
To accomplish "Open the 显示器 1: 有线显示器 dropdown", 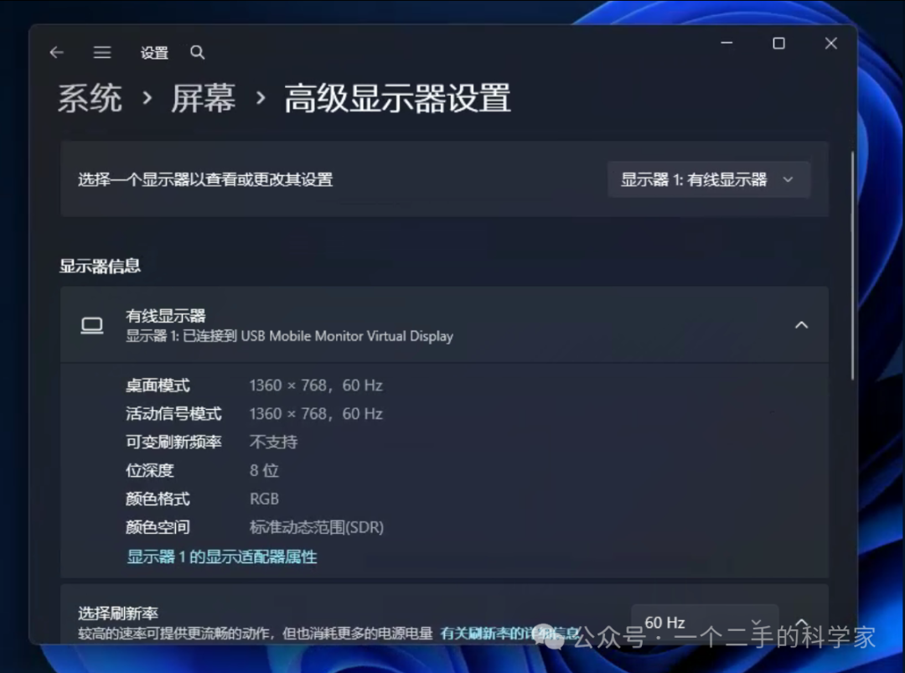I will point(709,179).
